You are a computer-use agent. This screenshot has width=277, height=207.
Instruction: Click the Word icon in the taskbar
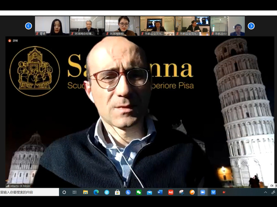point(160,192)
